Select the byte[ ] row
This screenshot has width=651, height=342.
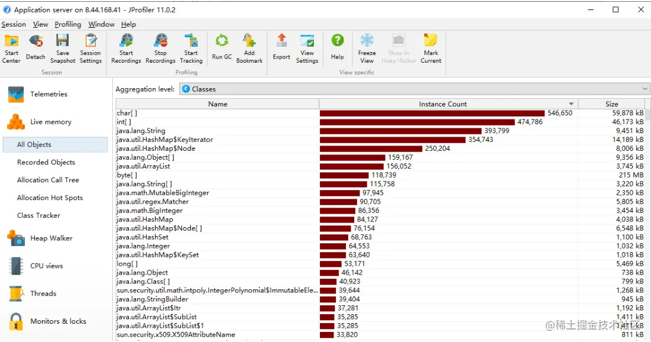point(380,175)
